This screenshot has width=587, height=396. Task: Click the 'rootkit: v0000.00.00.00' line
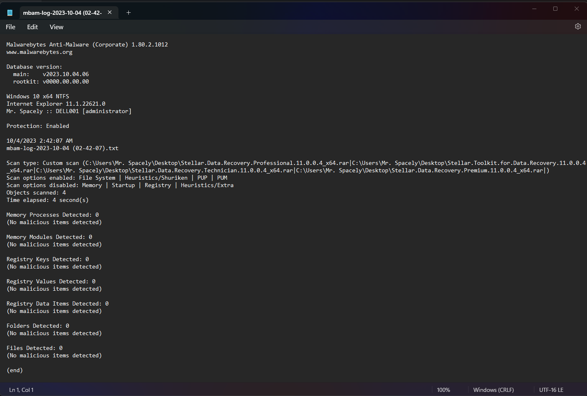51,82
